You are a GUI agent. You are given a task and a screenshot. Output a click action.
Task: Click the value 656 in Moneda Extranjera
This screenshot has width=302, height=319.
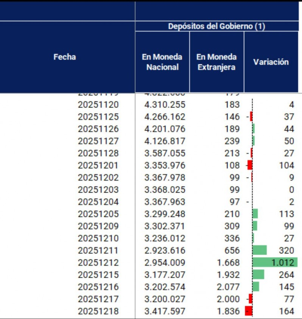point(233,251)
